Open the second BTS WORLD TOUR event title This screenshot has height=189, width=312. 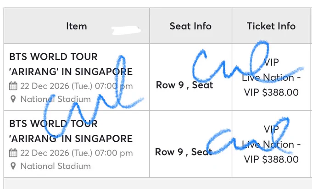tap(71, 131)
